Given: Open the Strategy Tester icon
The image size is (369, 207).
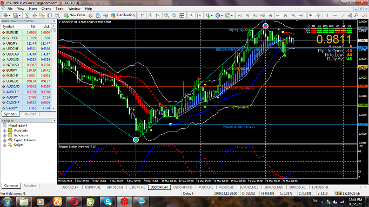Looking at the screenshot, I should 57,15.
